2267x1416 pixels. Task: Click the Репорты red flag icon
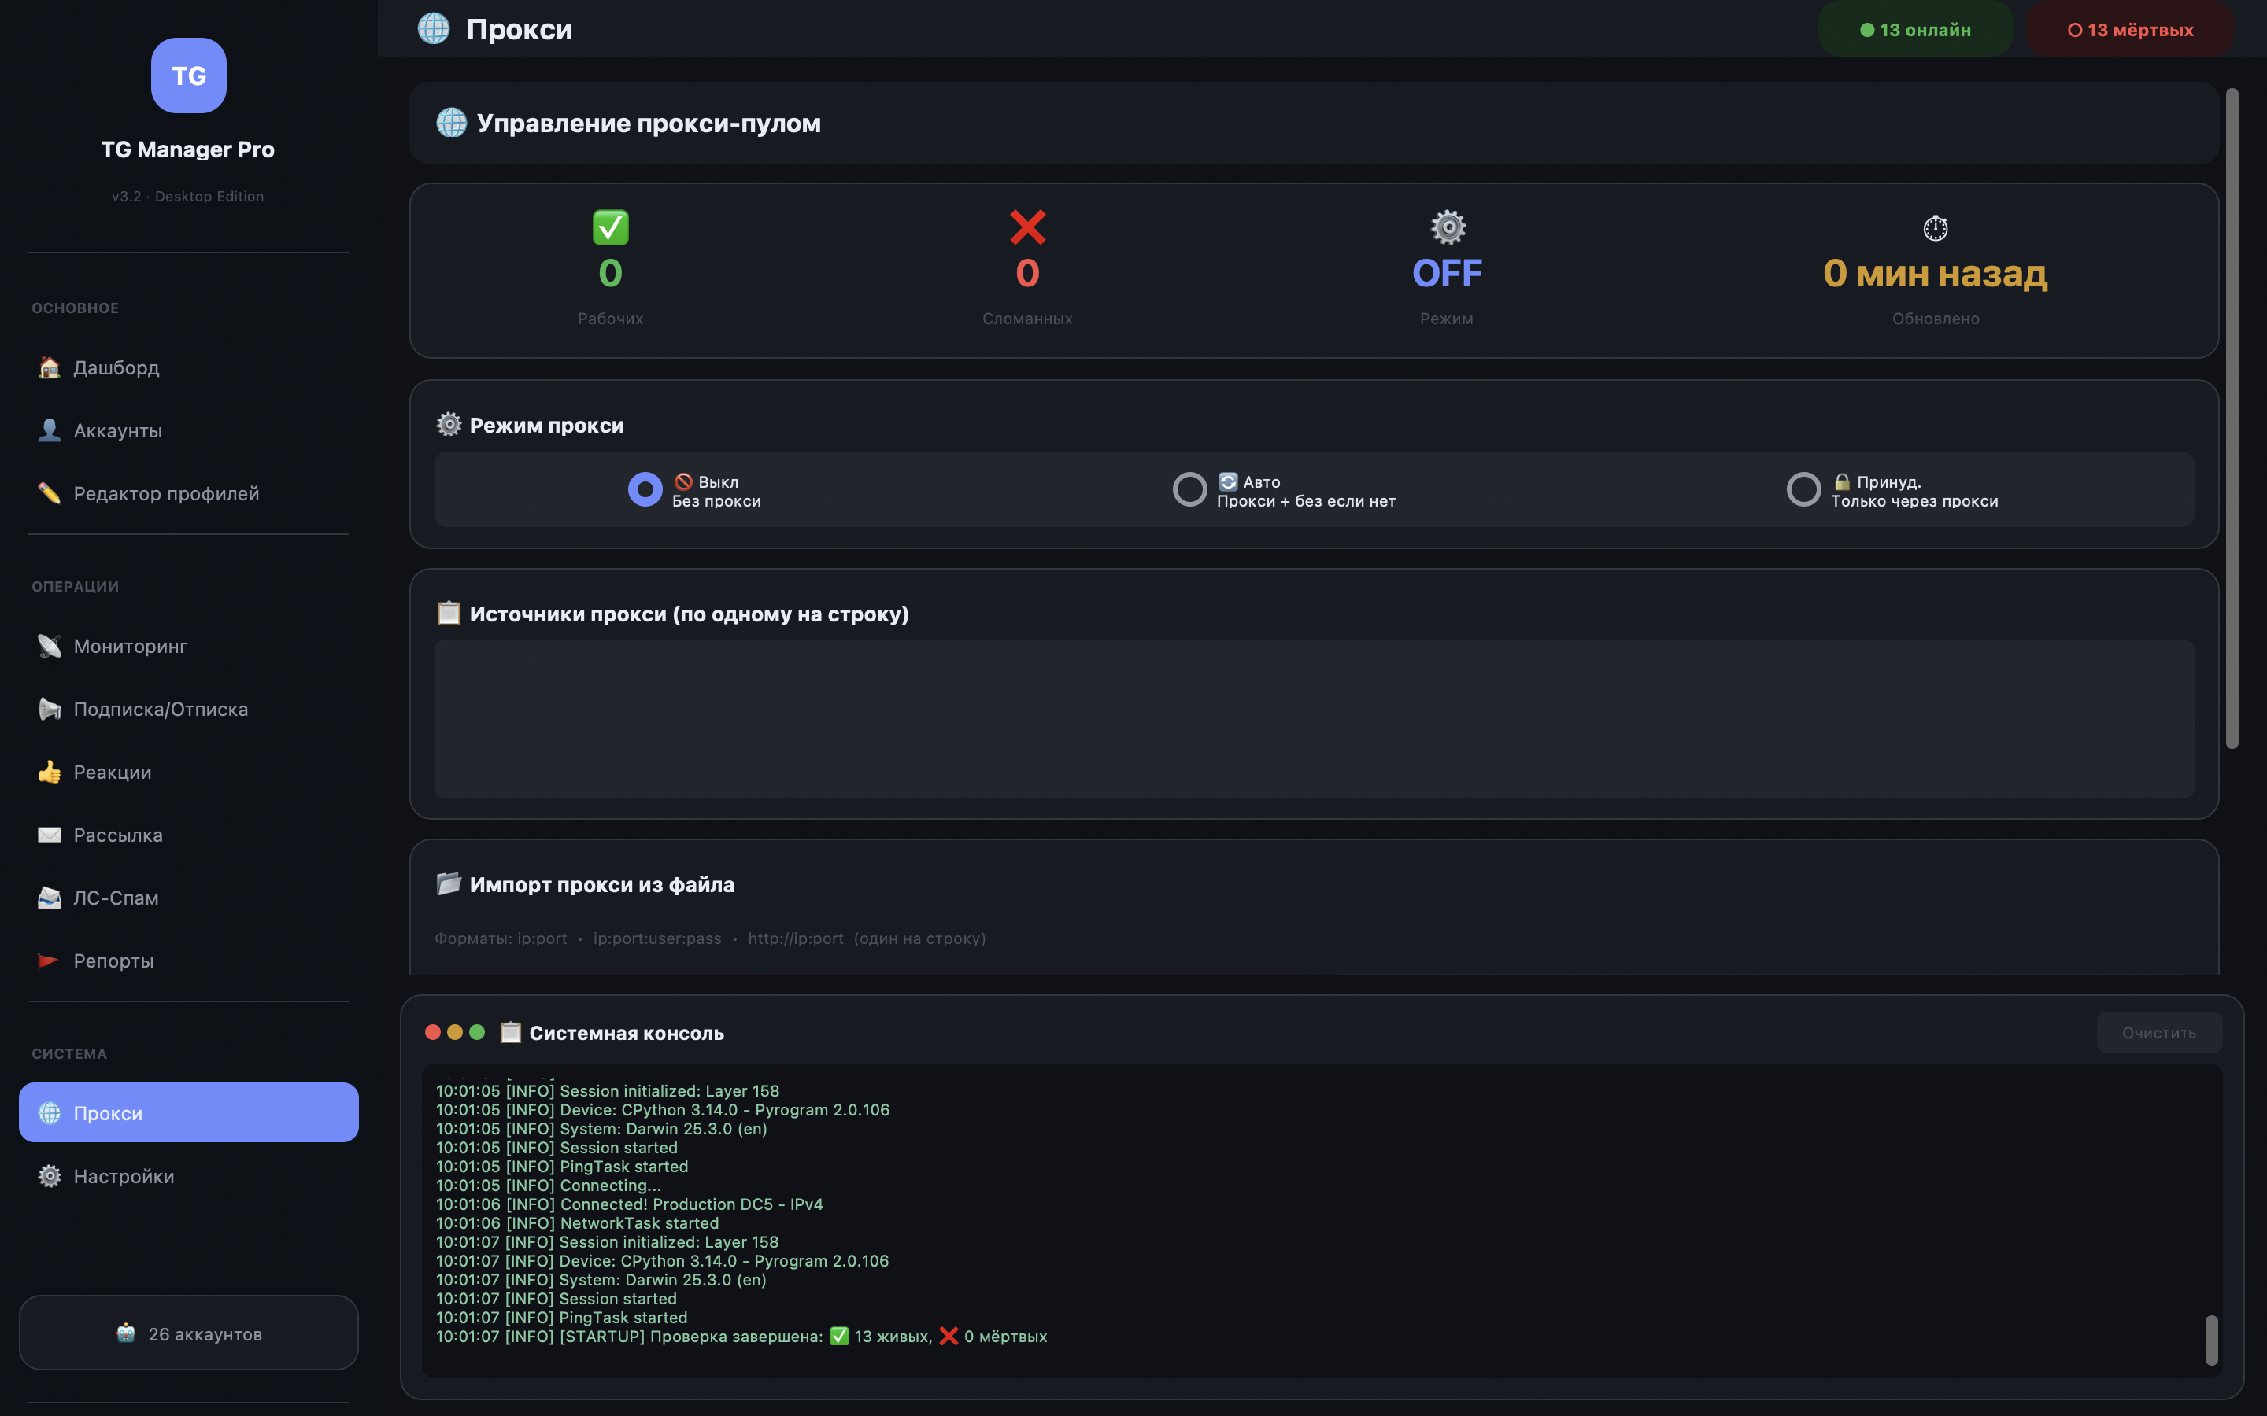(x=49, y=961)
